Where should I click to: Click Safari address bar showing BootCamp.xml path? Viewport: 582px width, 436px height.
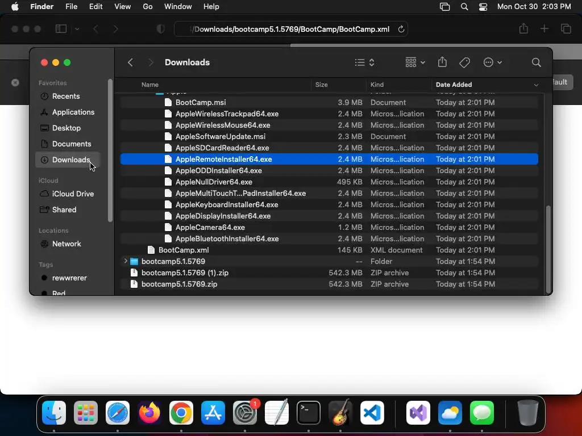pos(291,30)
